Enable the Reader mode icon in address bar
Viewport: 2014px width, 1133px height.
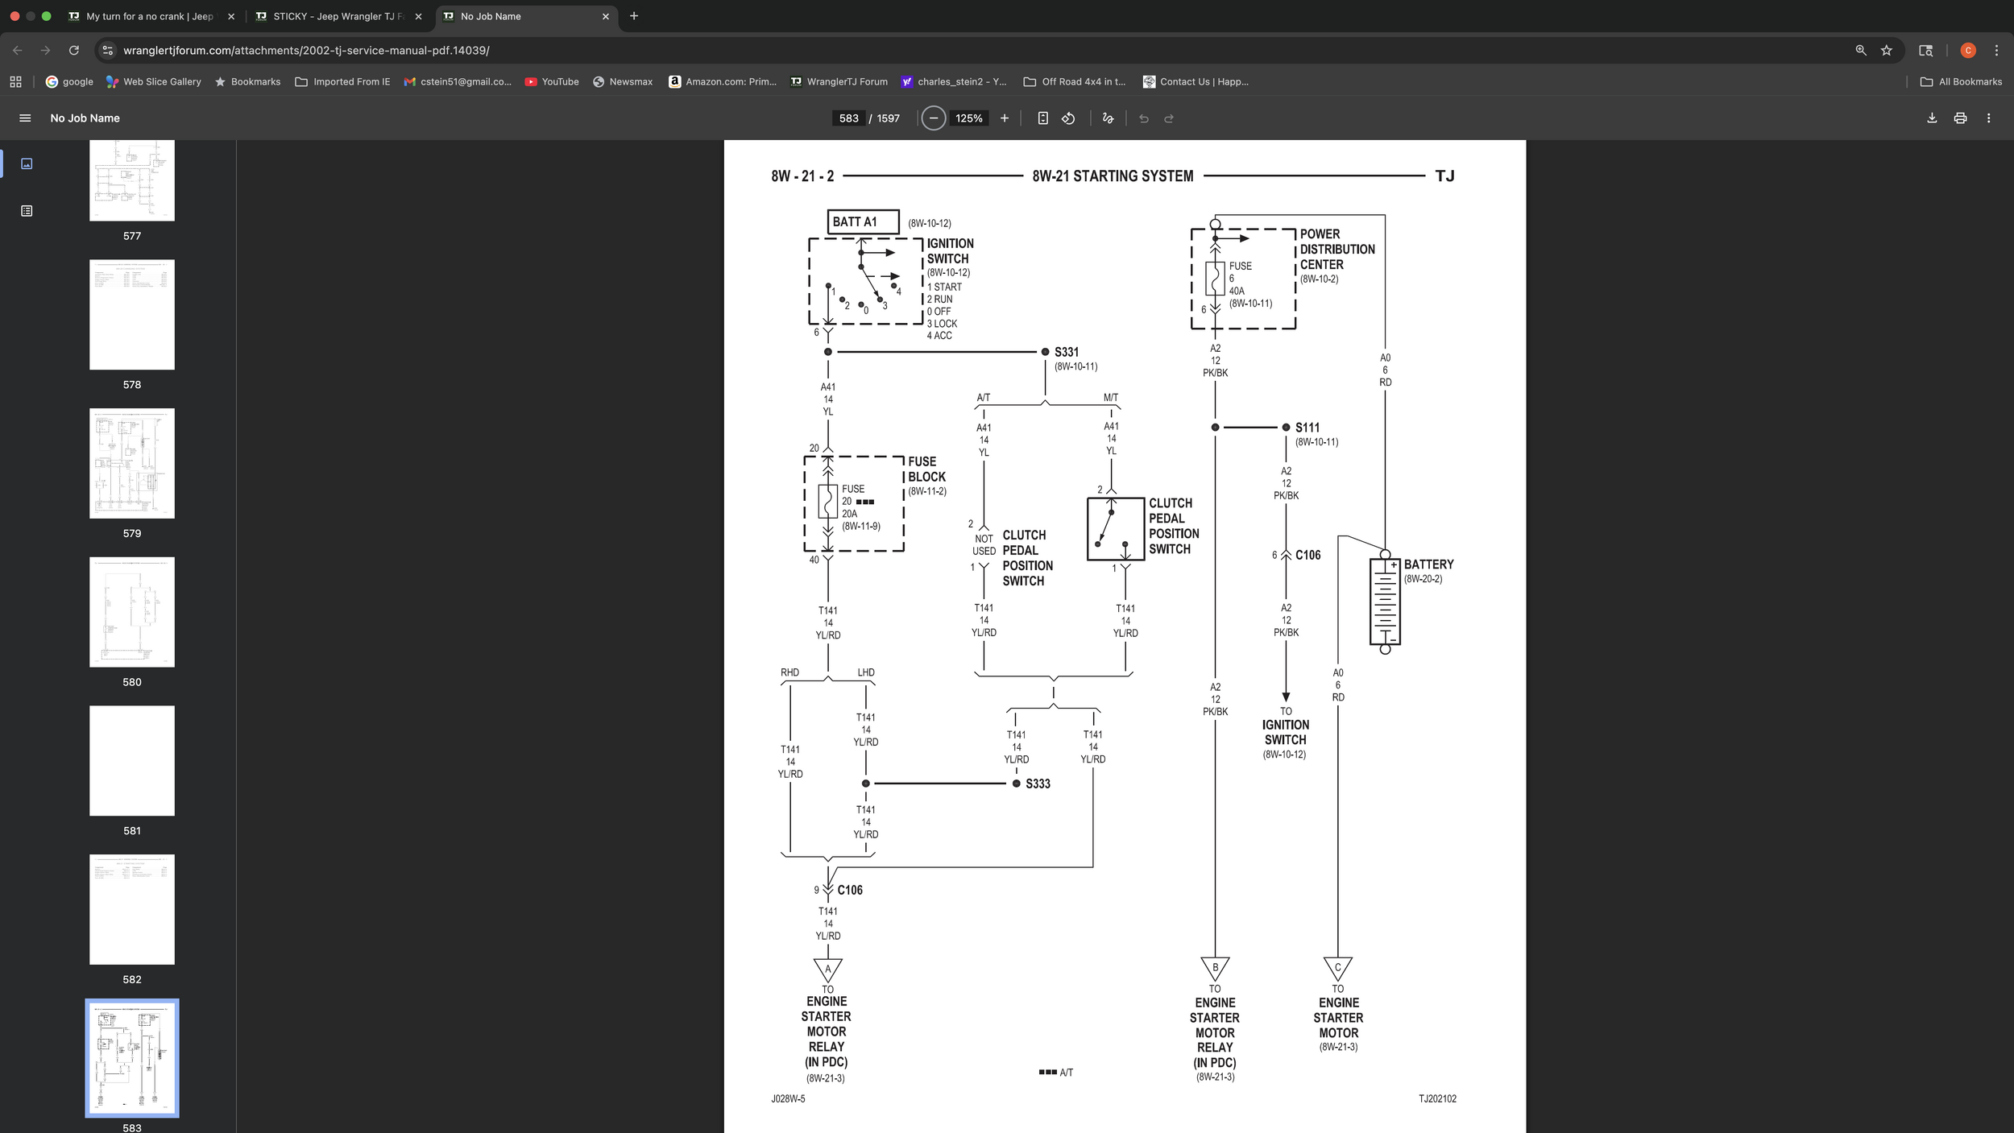point(1925,50)
